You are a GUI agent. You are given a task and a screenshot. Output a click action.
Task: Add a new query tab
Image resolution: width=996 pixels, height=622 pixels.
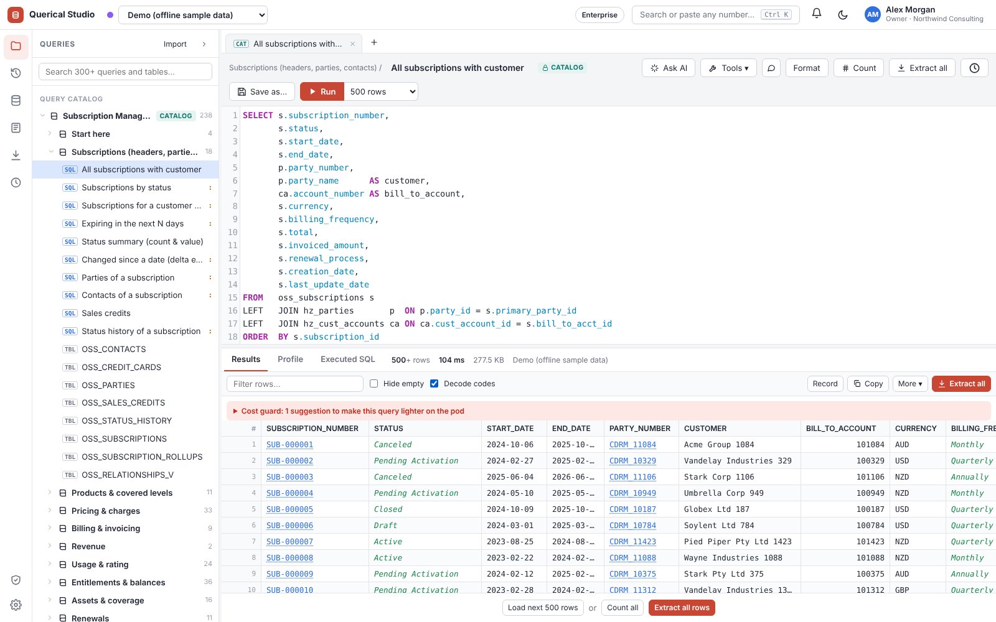(x=374, y=43)
